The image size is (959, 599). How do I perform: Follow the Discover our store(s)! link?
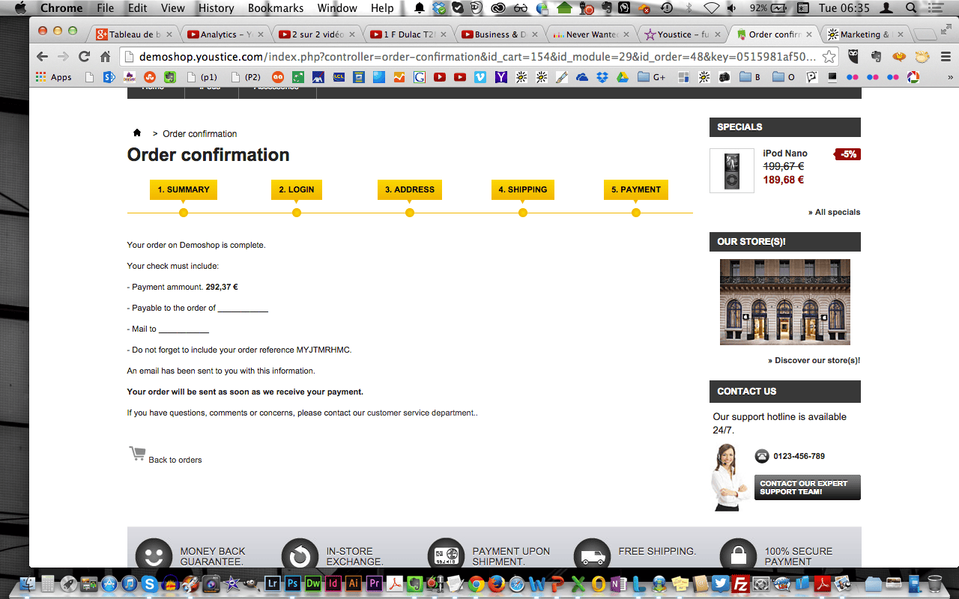click(814, 360)
